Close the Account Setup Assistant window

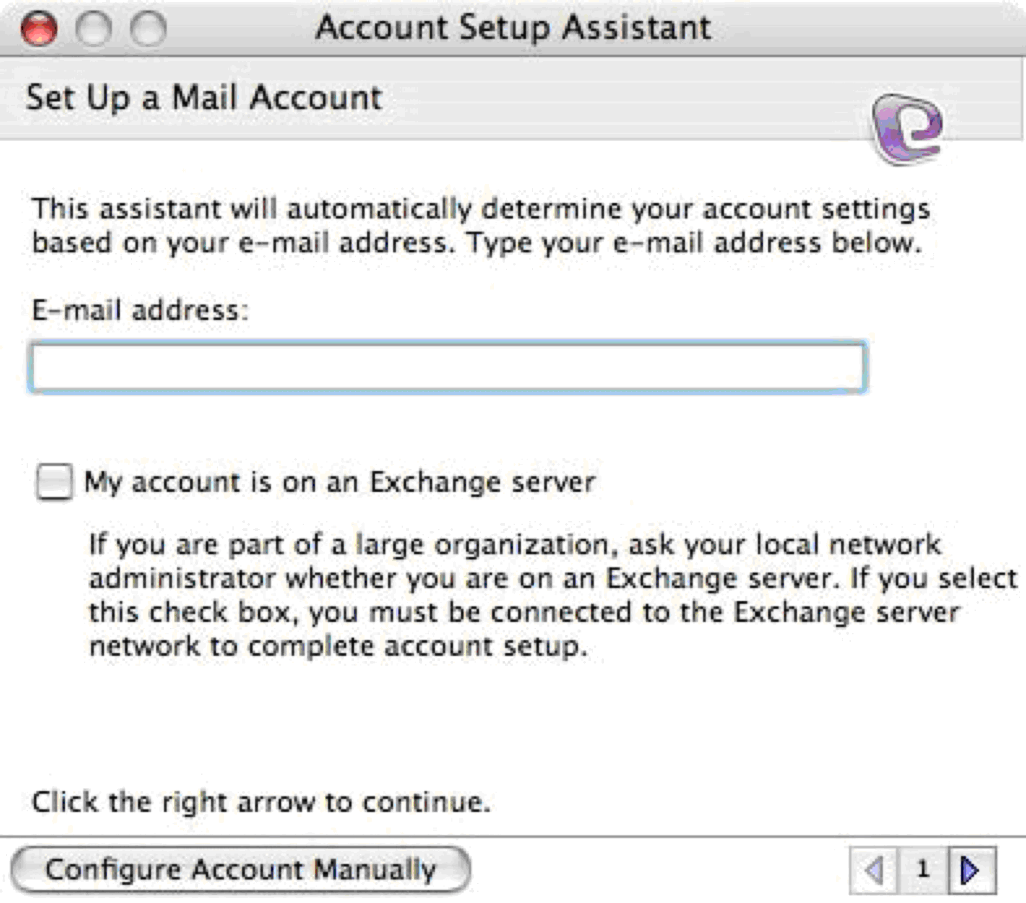pyautogui.click(x=39, y=29)
